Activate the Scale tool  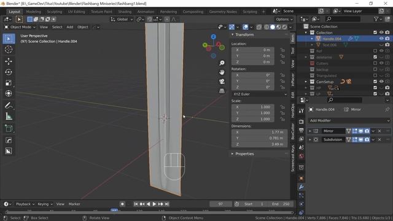9,83
